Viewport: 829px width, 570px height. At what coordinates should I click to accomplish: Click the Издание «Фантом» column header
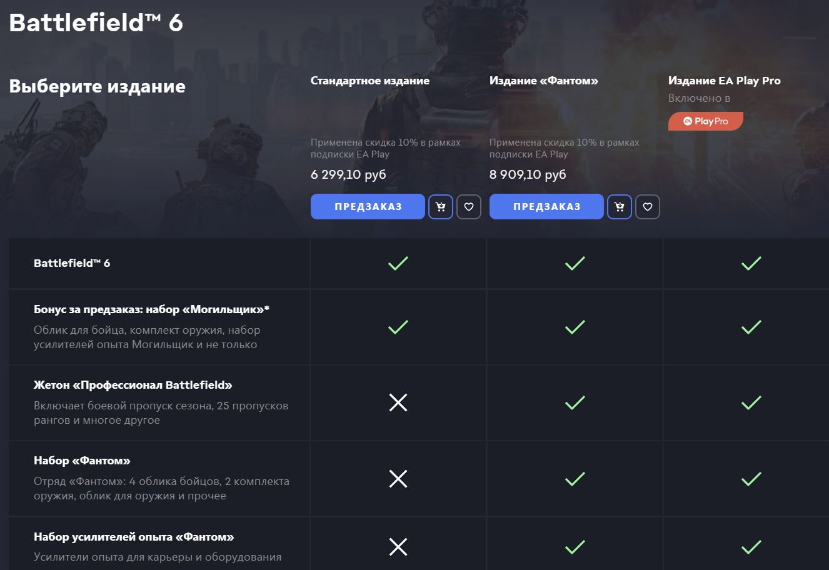click(x=544, y=81)
